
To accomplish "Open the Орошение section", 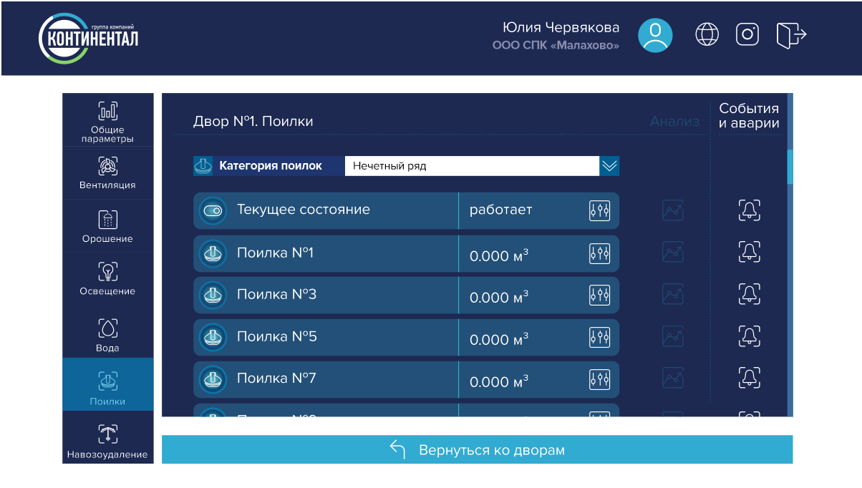I will [x=107, y=226].
